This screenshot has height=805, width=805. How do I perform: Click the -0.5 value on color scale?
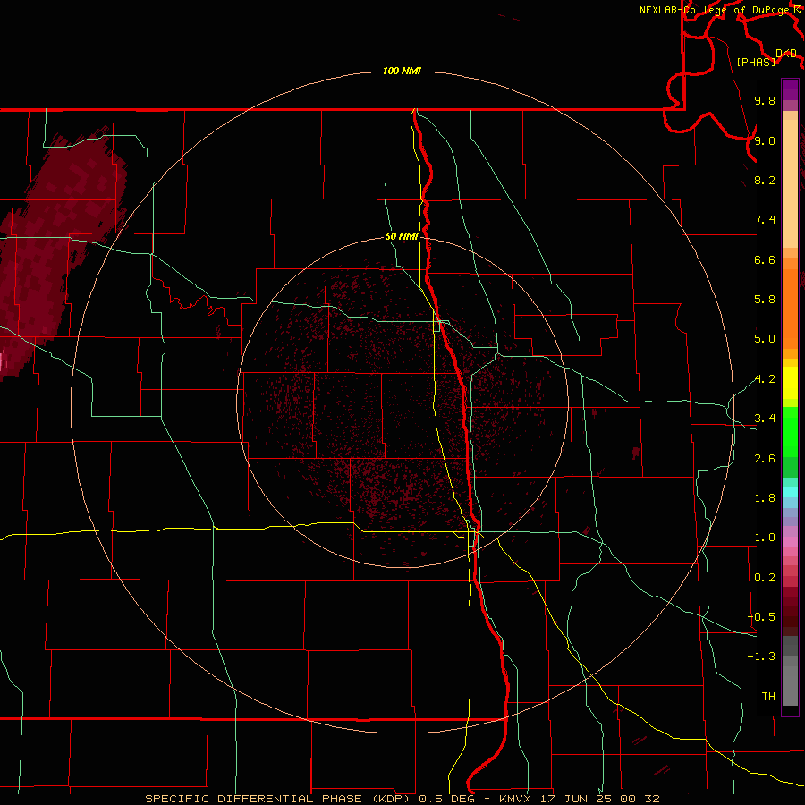761,616
